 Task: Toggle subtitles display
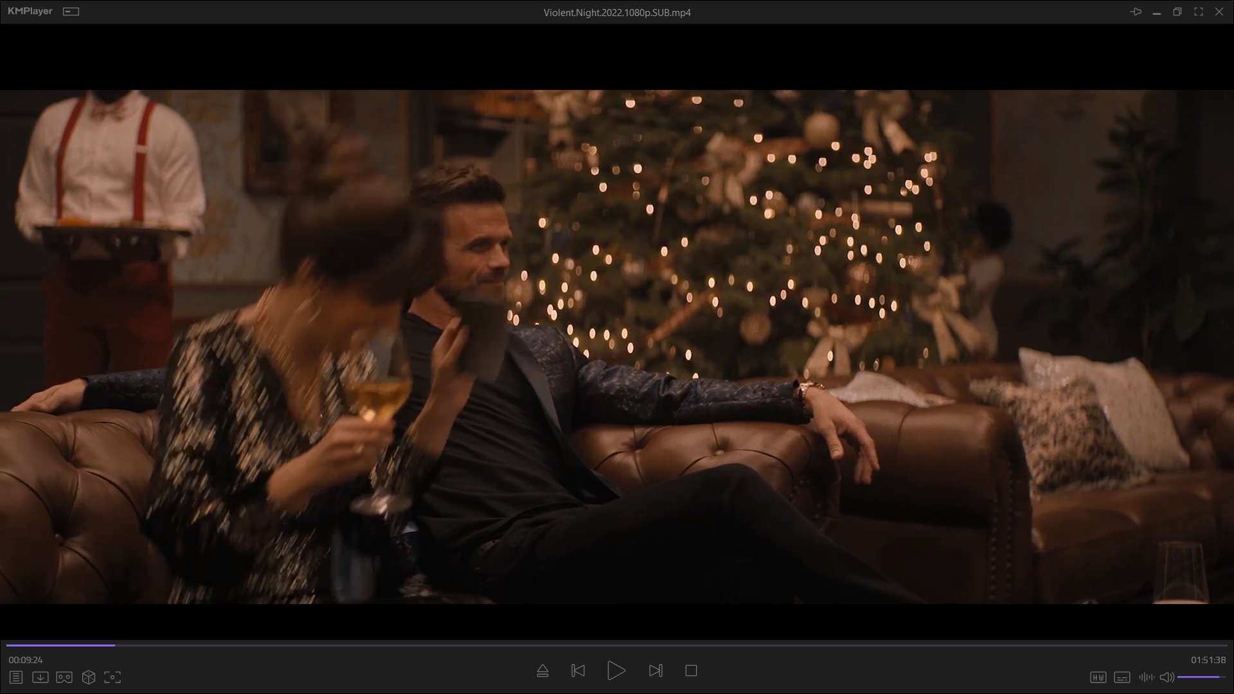pyautogui.click(x=1122, y=677)
